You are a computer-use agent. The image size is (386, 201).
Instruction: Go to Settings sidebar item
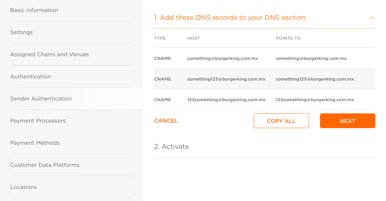pyautogui.click(x=22, y=32)
